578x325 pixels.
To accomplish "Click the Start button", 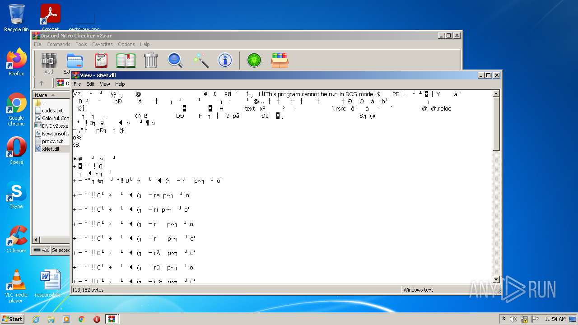I will [x=13, y=319].
